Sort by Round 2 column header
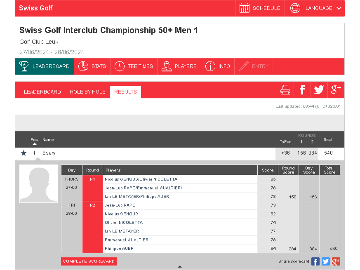 click(312, 142)
